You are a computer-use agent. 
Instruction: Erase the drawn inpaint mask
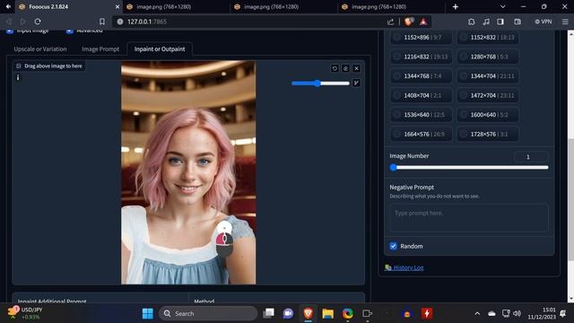(x=345, y=68)
